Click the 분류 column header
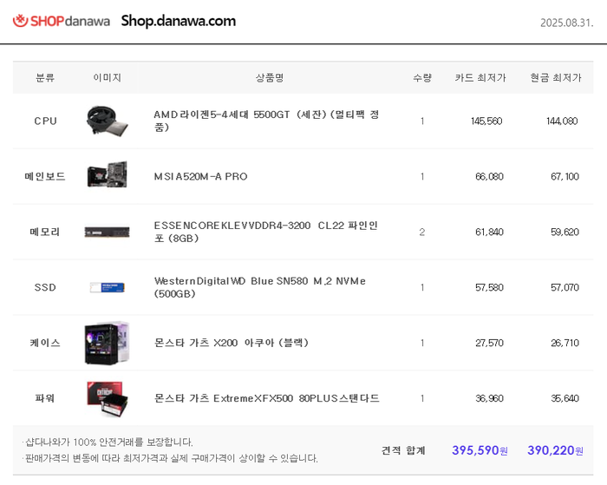The height and width of the screenshot is (485, 607). tap(45, 78)
